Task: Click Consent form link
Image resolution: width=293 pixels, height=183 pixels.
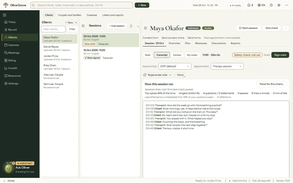Action: (150, 38)
